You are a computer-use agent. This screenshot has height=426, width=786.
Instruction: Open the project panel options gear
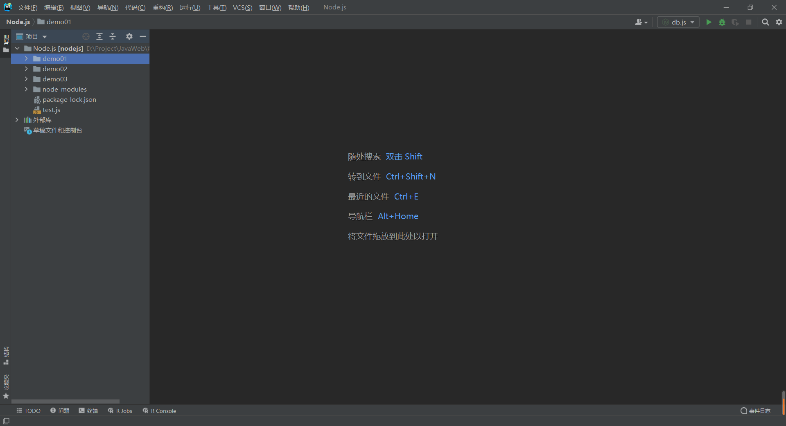click(129, 36)
